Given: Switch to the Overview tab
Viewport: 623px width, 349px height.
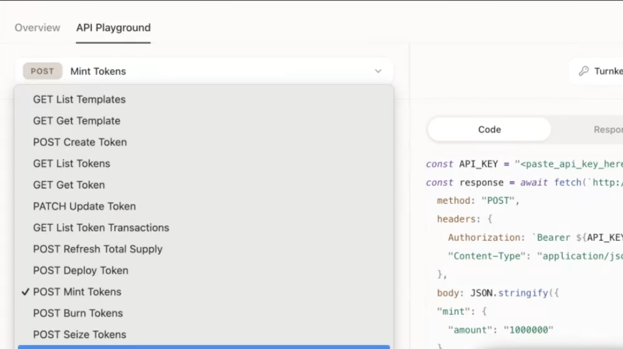Looking at the screenshot, I should click(37, 28).
